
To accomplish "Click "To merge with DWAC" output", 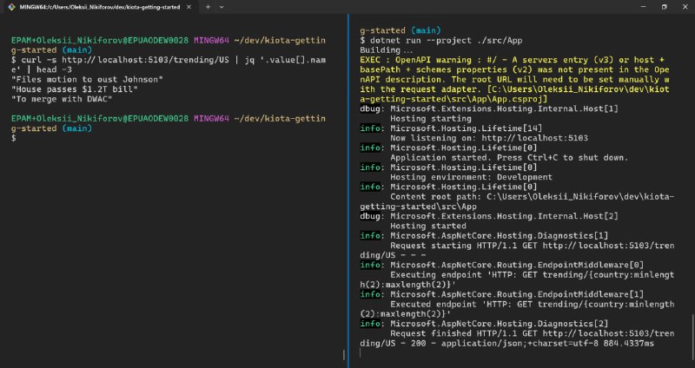I will coord(62,99).
